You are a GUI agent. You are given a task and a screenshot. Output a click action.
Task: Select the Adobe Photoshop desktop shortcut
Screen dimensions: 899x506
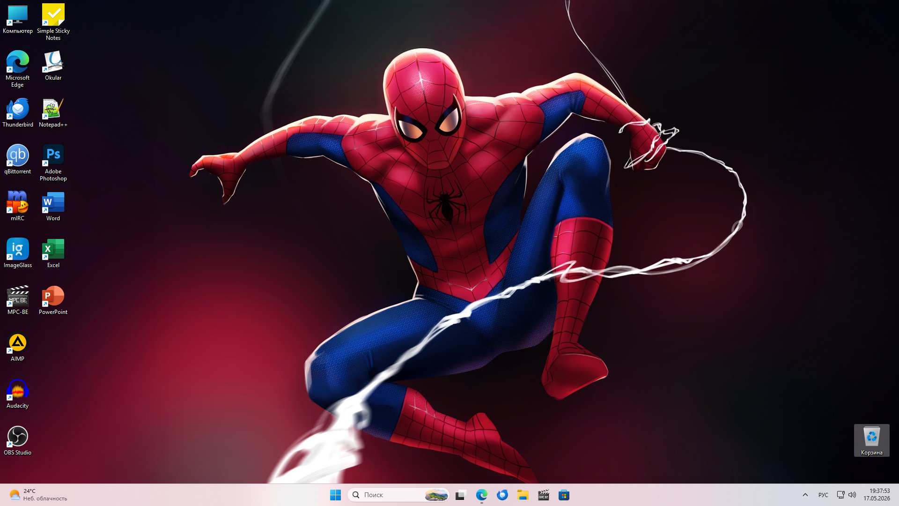53,163
